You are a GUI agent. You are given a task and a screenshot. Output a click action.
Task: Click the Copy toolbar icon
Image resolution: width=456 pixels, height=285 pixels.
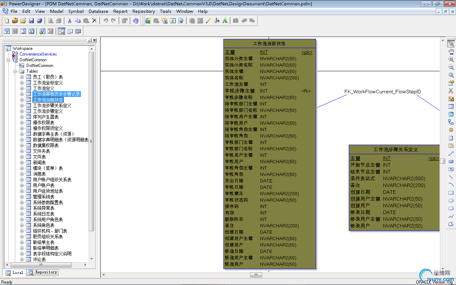click(78, 21)
